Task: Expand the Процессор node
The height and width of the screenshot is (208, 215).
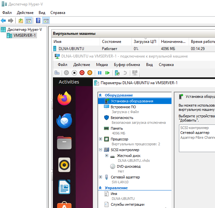Action: pos(100,139)
